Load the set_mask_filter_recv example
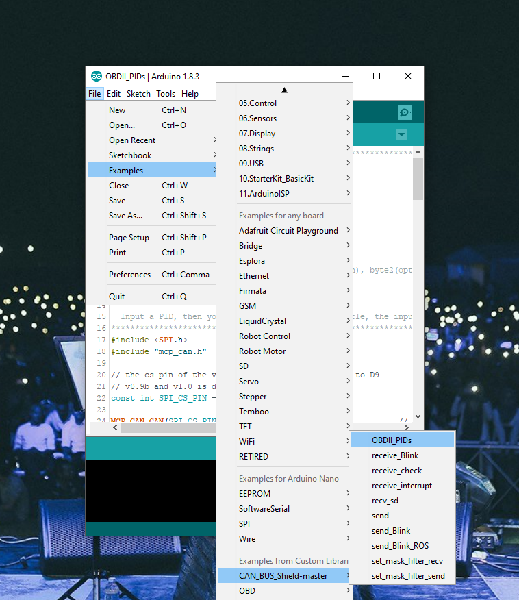 coord(403,561)
